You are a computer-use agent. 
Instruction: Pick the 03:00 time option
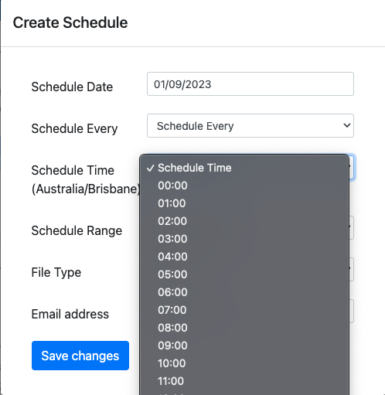coord(244,239)
